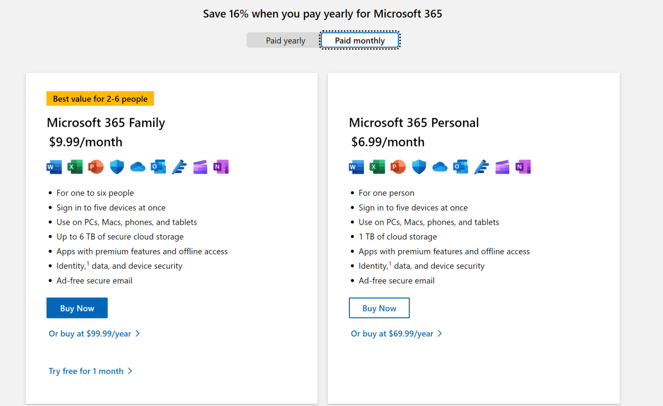Screen dimensions: 663x406
Task: Click the chevron beside "Try free for 1 month"
Action: [130, 371]
